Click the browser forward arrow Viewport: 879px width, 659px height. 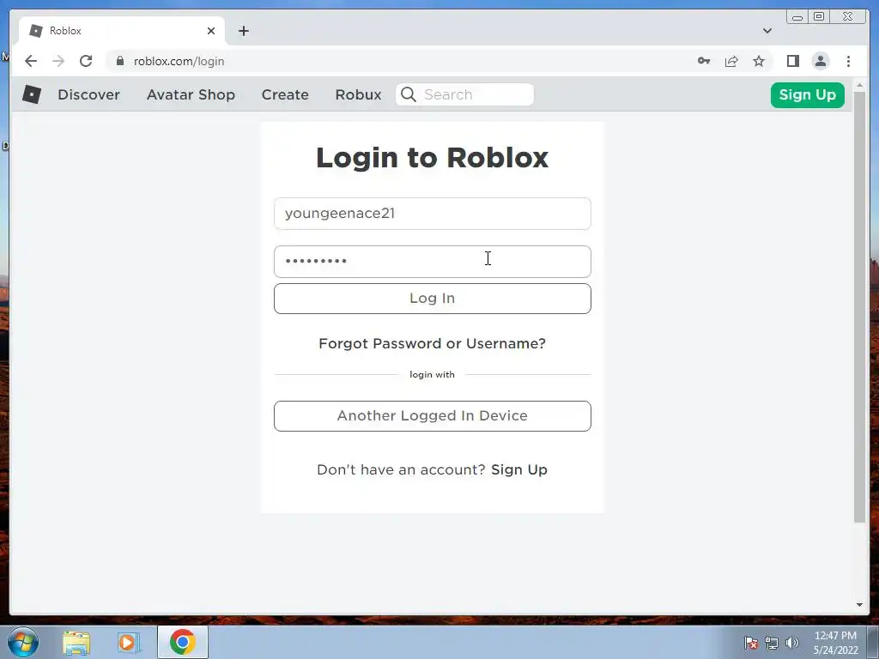click(x=58, y=61)
